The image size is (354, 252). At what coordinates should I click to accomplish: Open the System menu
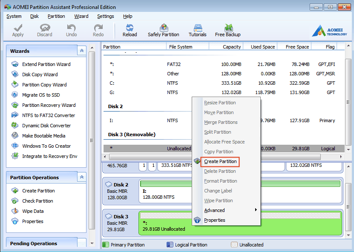point(14,16)
